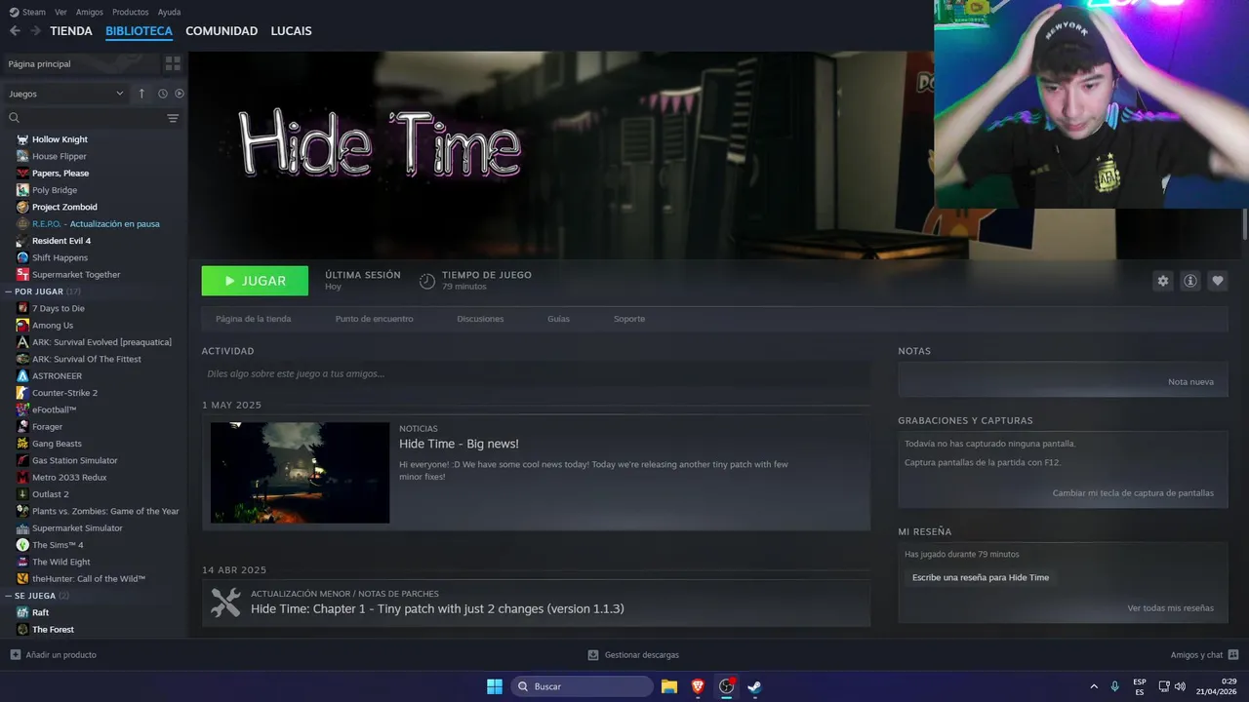Click the ASTRONEER game icon
This screenshot has height=702, width=1249.
tap(22, 376)
